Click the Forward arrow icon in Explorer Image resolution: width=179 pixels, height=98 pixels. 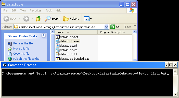tap(26, 19)
